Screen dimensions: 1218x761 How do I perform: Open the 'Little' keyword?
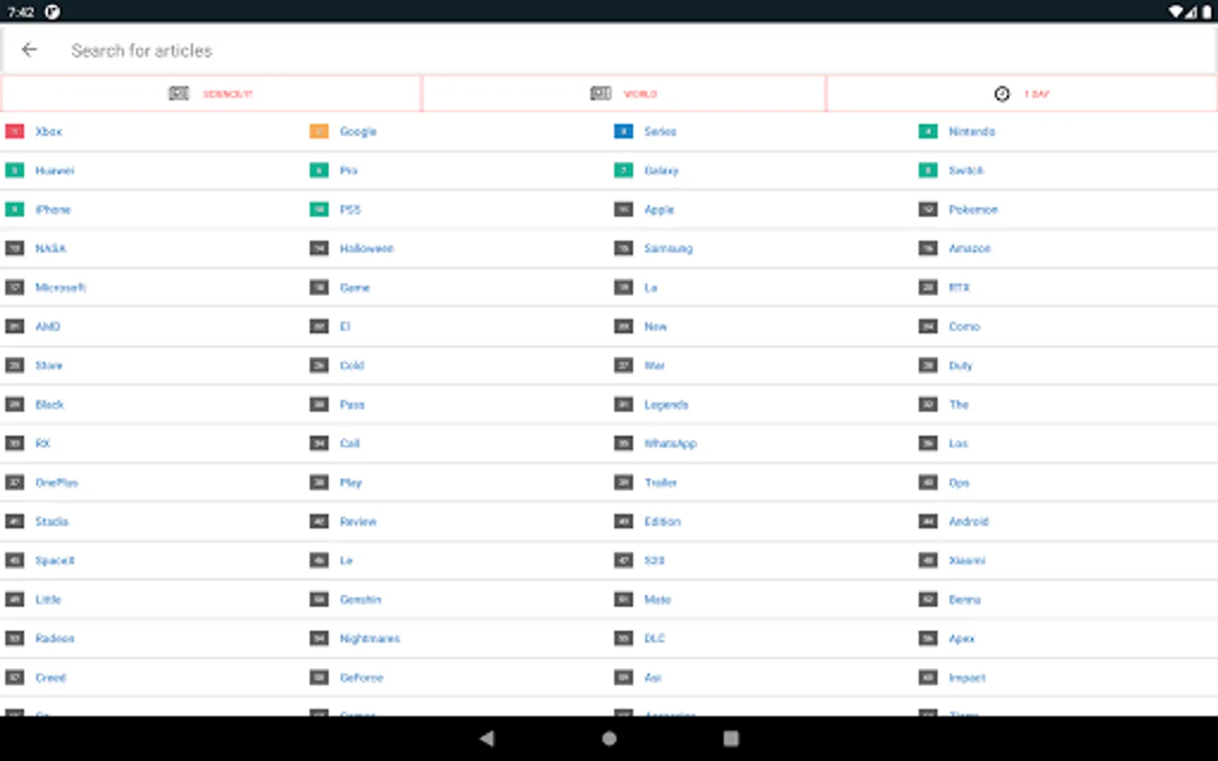pyautogui.click(x=48, y=599)
